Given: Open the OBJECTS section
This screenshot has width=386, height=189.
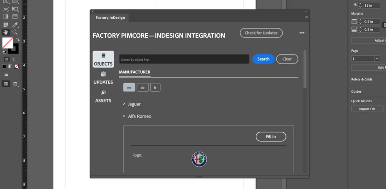Looking at the screenshot, I should (x=103, y=59).
